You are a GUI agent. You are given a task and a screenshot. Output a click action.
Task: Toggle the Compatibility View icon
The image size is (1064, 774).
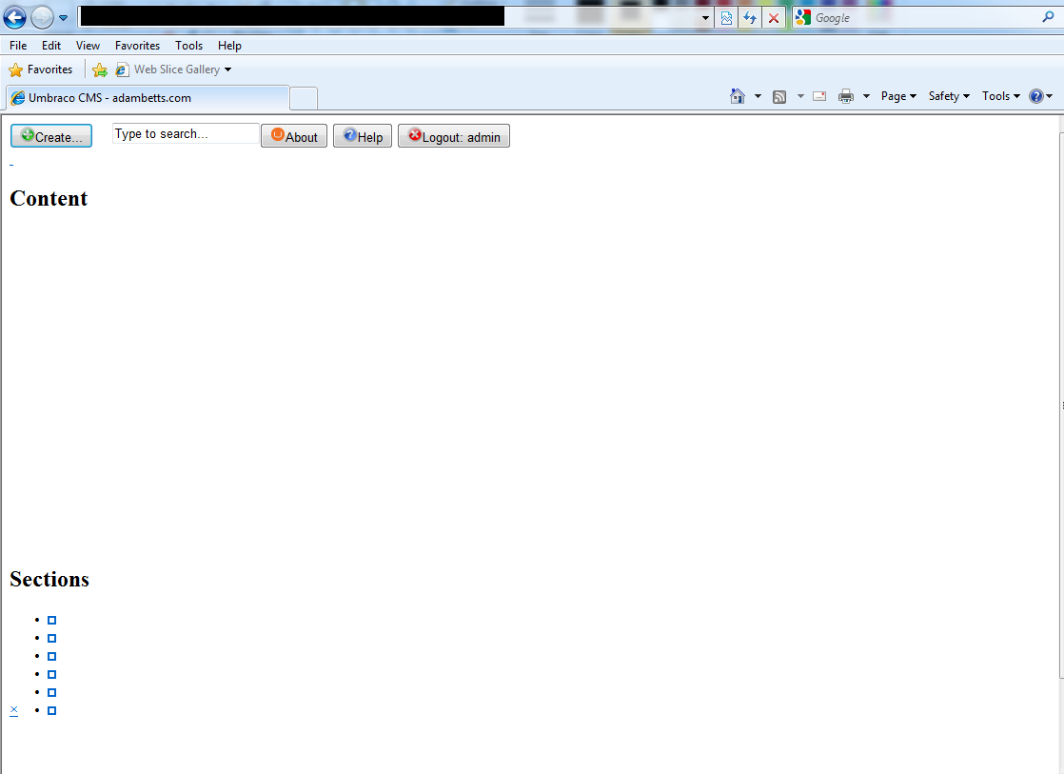pos(726,18)
